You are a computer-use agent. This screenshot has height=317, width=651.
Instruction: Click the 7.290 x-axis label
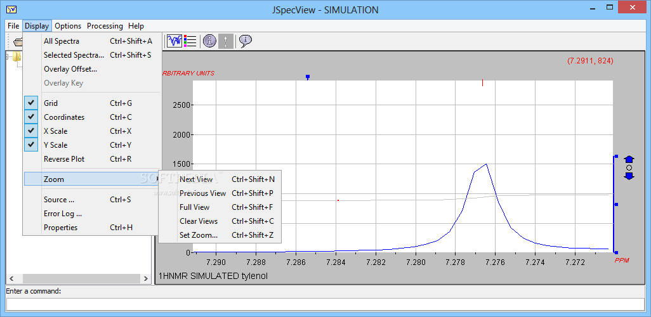click(x=216, y=262)
